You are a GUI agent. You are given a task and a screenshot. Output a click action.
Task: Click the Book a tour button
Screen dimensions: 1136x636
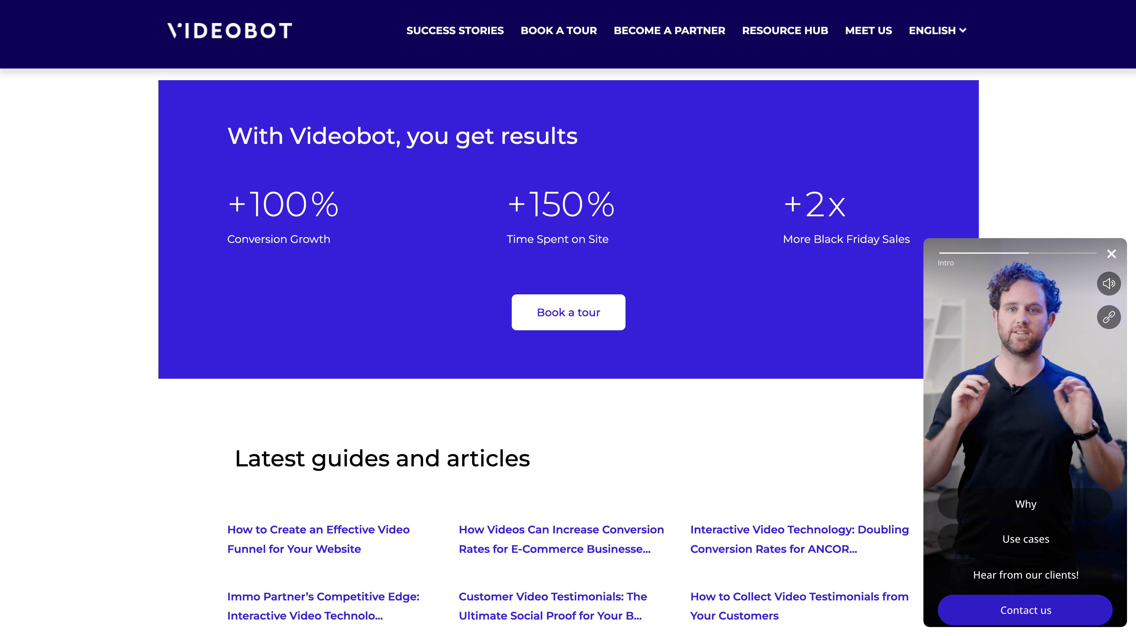point(568,312)
